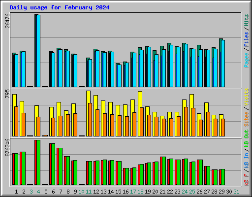Click the 'Pages' legend label
This screenshot has height=197, width=252.
point(247,60)
